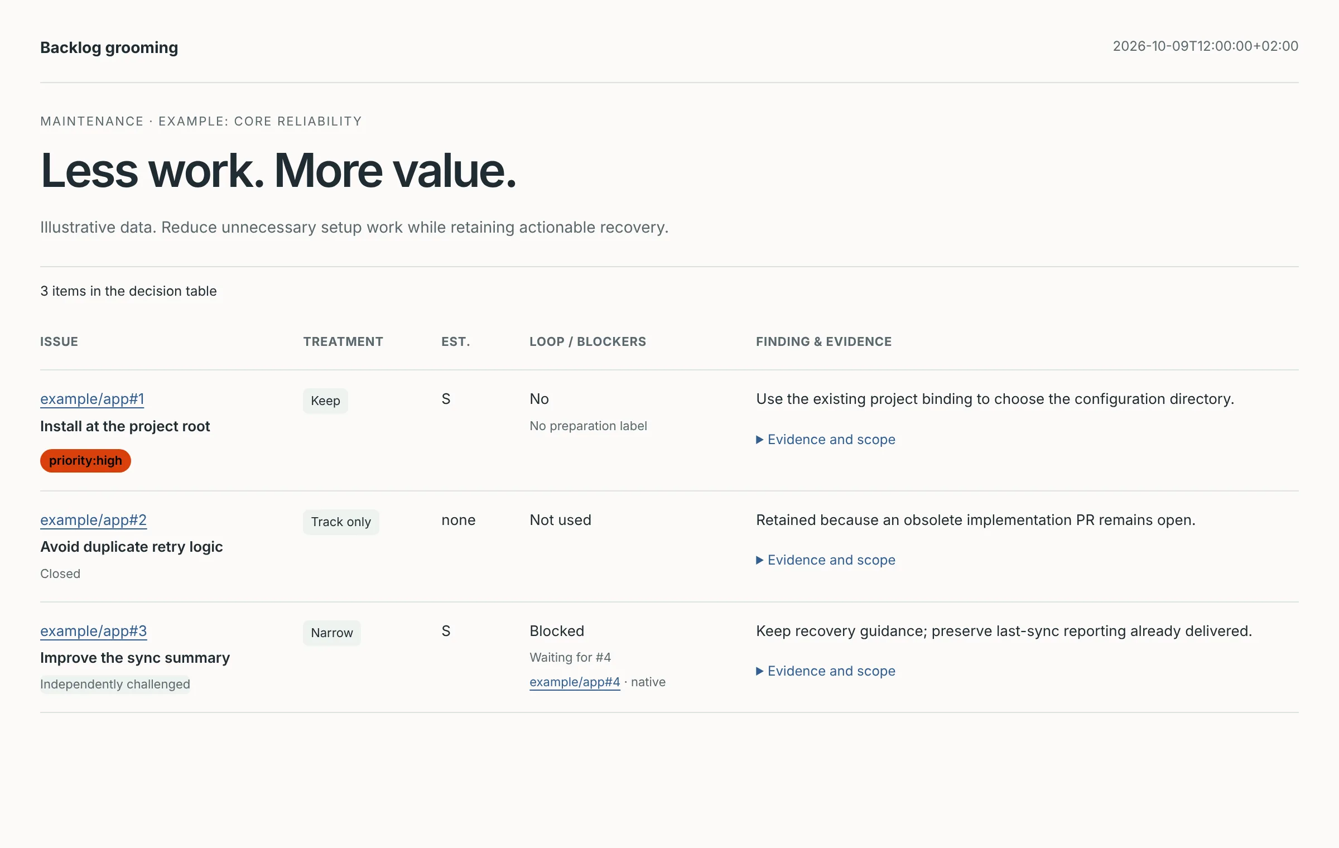Click the MAINTENANCE · EXAMPLE: CORE RELIABILITY eyebrow text
The height and width of the screenshot is (848, 1339).
201,121
